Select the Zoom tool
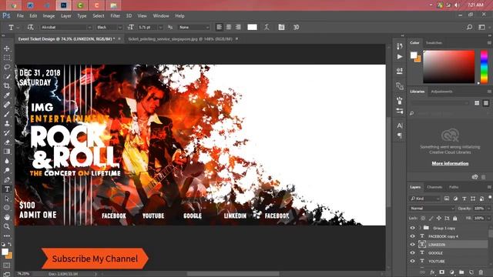This screenshot has width=493, height=277. [7, 226]
